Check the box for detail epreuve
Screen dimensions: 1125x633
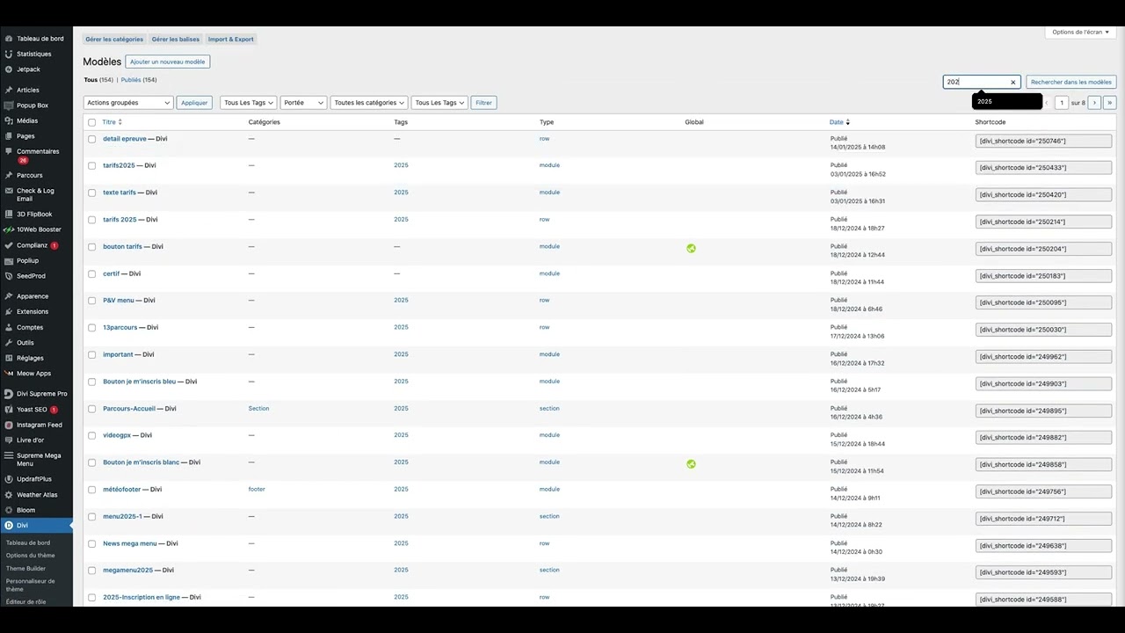click(91, 139)
